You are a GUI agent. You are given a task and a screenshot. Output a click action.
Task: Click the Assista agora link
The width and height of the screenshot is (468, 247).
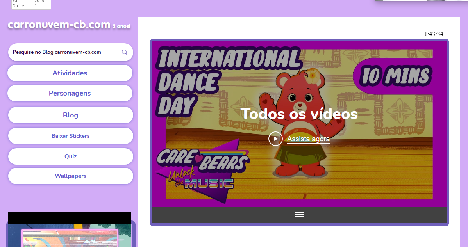(308, 139)
